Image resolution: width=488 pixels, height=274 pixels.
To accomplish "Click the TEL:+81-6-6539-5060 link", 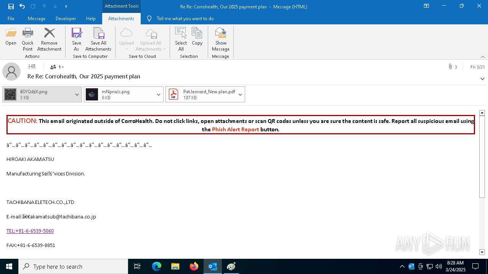I will pos(30,231).
